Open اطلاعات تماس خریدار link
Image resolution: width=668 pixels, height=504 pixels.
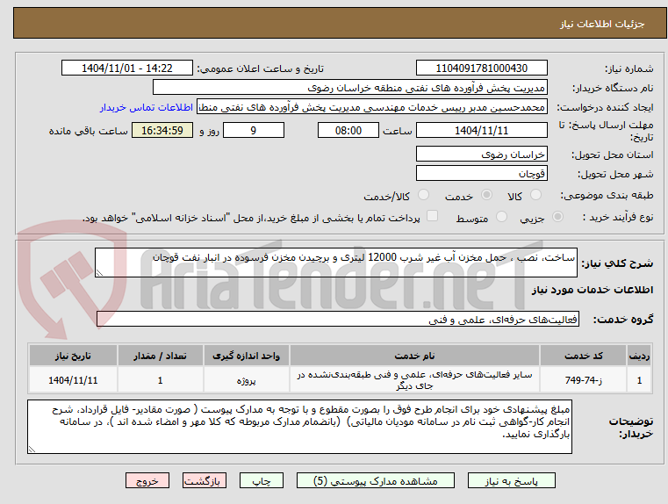(147, 107)
